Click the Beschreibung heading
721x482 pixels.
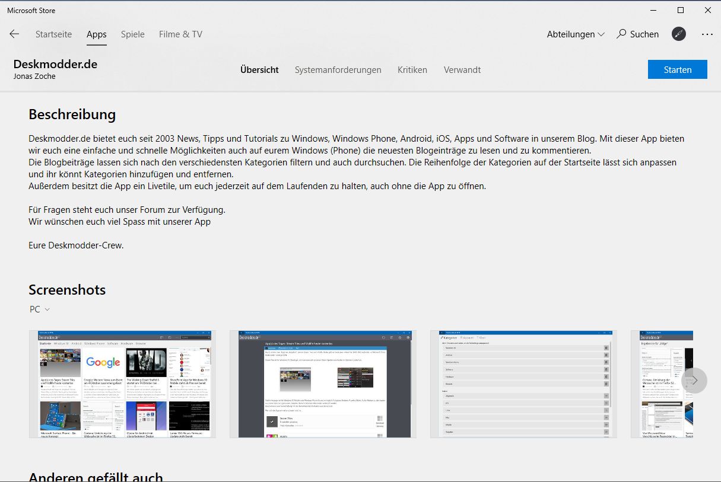72,114
